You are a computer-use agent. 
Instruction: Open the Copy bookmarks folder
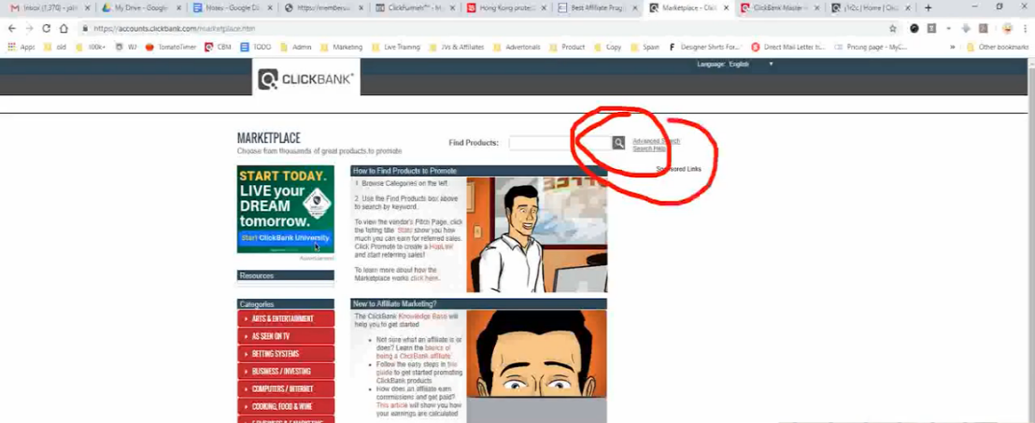point(608,47)
